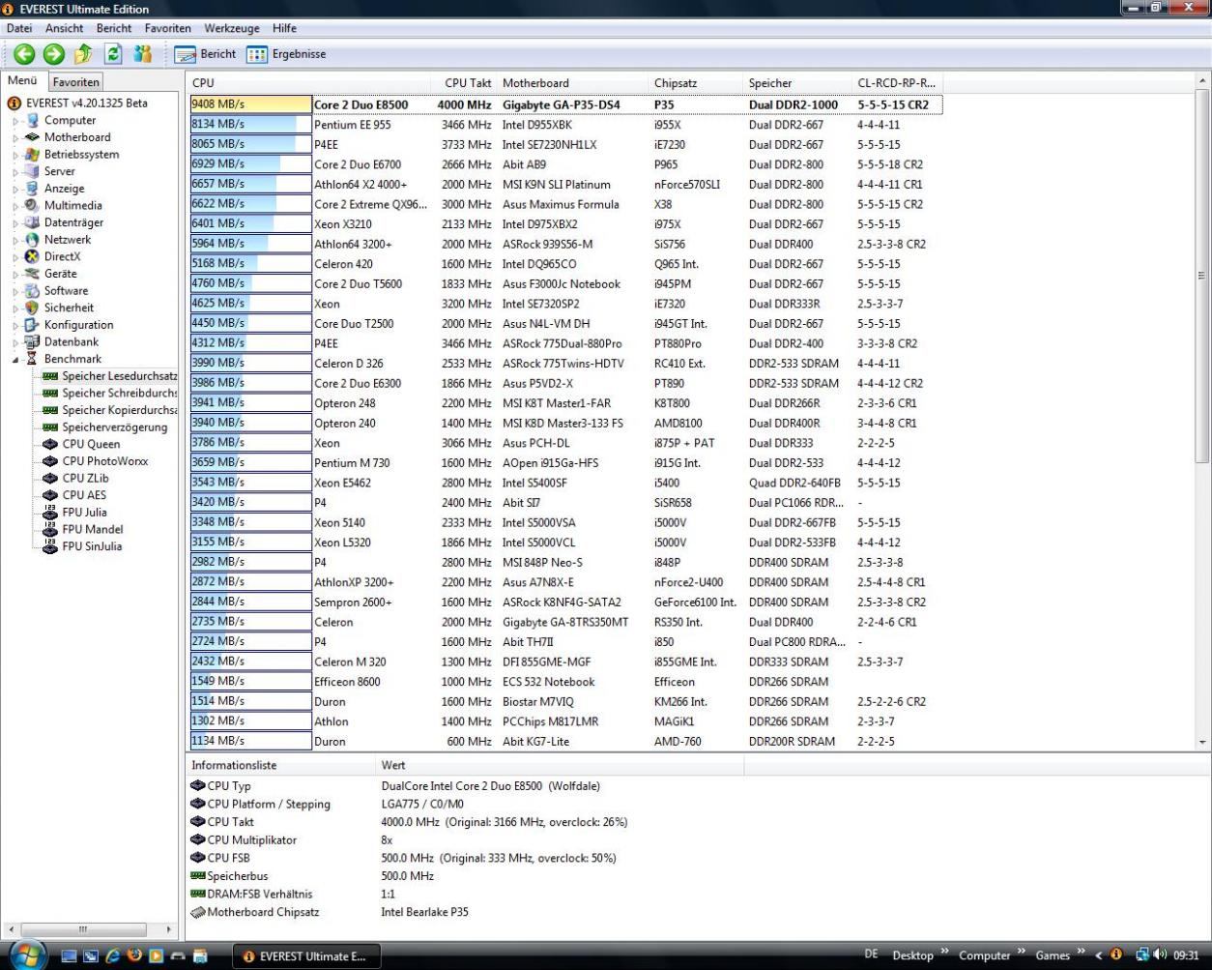Viewport: 1212px width, 970px height.
Task: Expand the Motherboard tree node
Action: tap(15, 137)
